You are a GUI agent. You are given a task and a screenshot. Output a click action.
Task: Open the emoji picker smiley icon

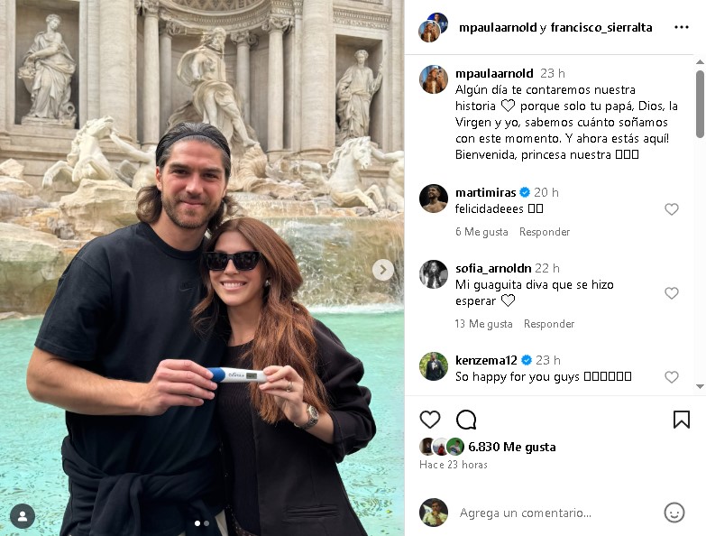674,513
